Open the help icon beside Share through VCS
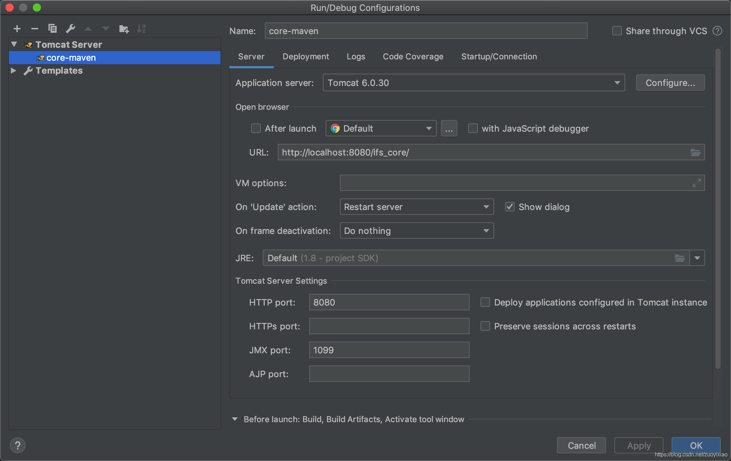Image resolution: width=731 pixels, height=461 pixels. point(717,31)
